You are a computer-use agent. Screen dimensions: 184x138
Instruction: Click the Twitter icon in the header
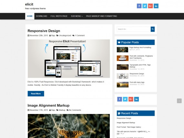pyautogui.click(x=145, y=6)
